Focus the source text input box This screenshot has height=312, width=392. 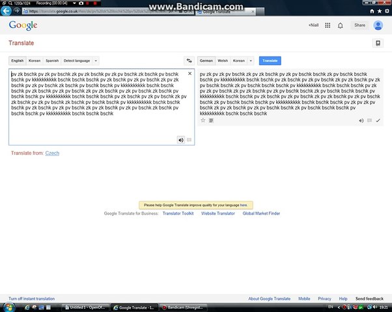[x=102, y=107]
